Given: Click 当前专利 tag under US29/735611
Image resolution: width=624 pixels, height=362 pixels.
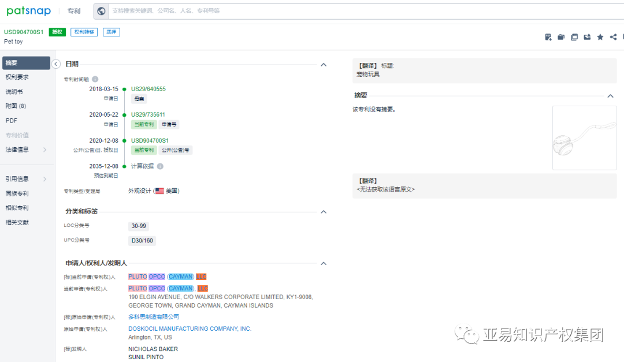Looking at the screenshot, I should (144, 125).
